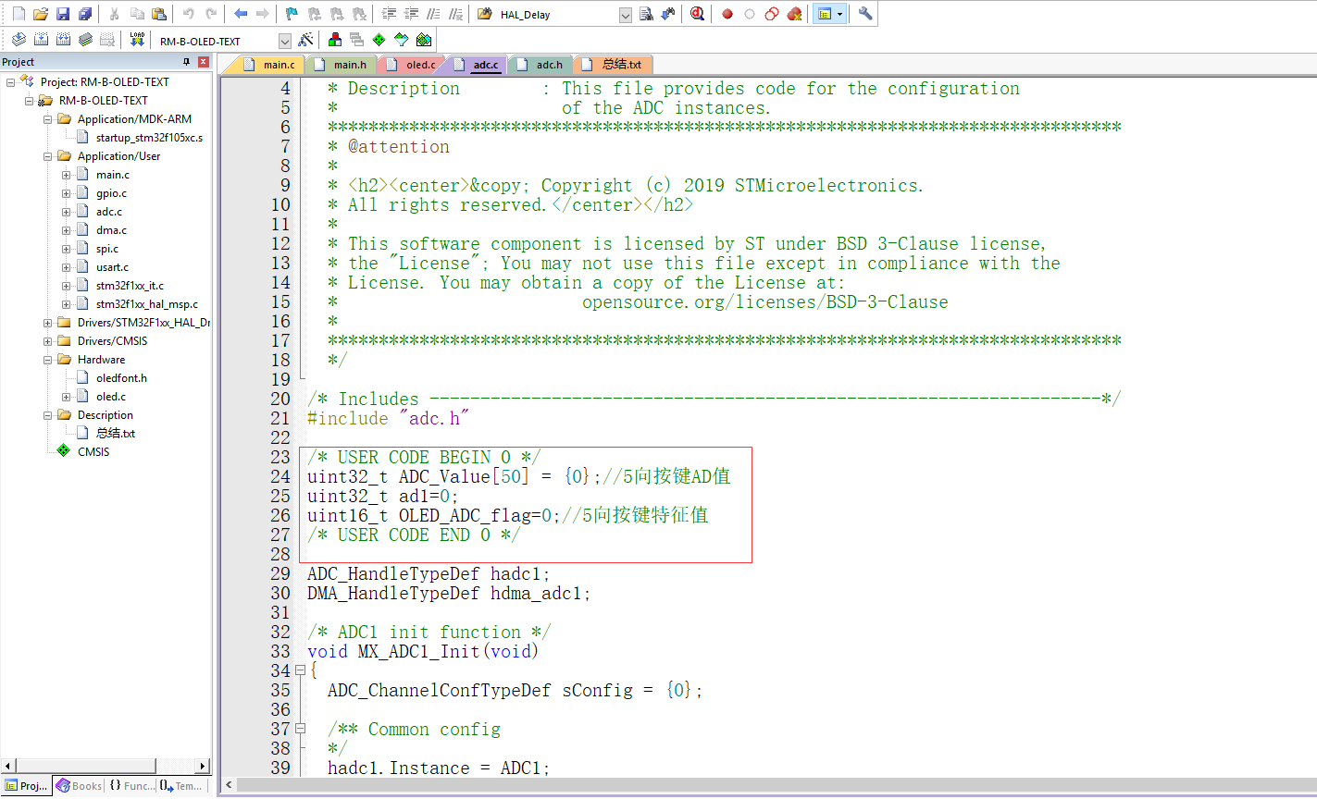Comment the selection using the // icon

(x=433, y=14)
